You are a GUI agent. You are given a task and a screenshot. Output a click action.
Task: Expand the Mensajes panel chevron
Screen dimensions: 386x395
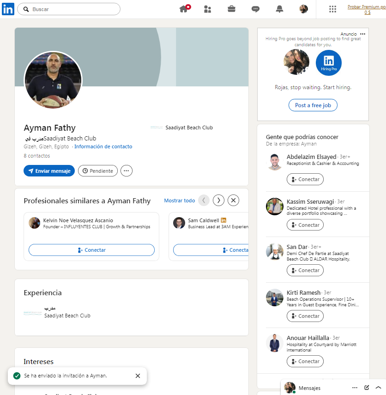coord(378,388)
